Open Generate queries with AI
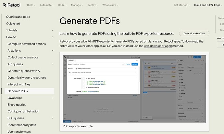Viewport: 224px width, 134px height. [24, 71]
